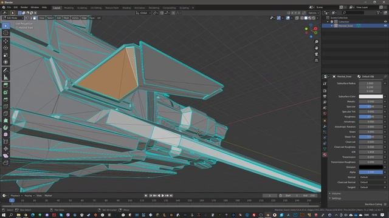Toggle viewport overlays button
The image size is (389, 218).
[287, 18]
